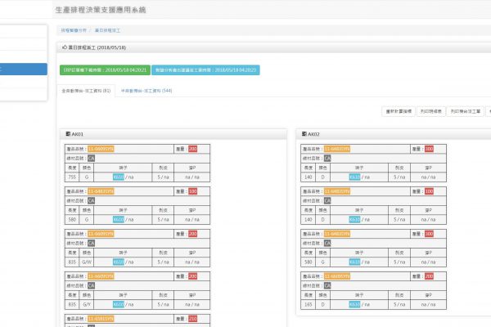491x327 pixels.
Task: Click the AK01 panel header title
Action: 78,134
